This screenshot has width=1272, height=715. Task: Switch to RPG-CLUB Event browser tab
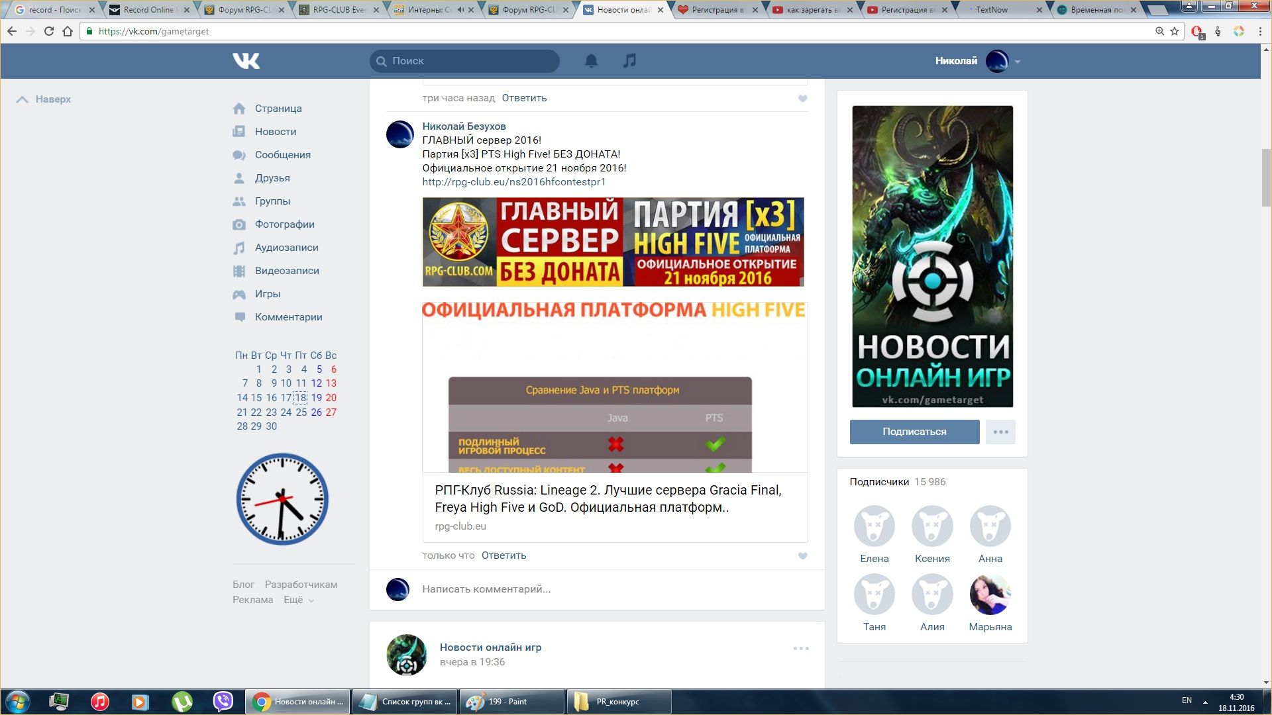coord(338,10)
